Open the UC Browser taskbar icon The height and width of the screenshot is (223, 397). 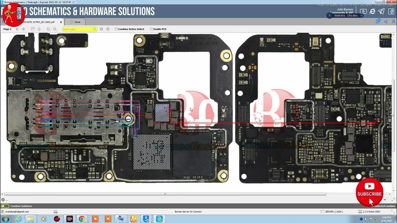(x=134, y=219)
